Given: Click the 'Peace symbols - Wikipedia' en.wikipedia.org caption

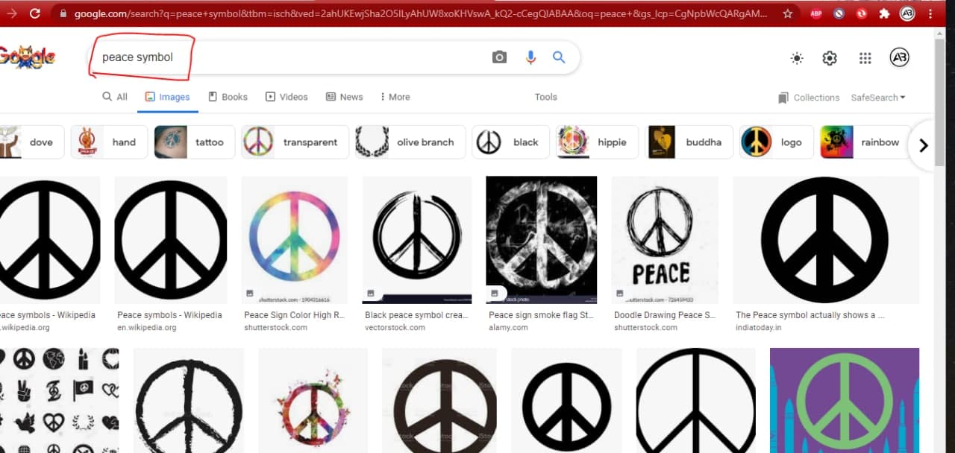Looking at the screenshot, I should tap(169, 315).
